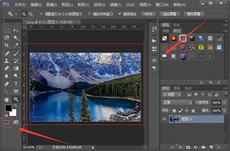This screenshot has height=151, width=230.
Task: Select the Hand tool
Action: pyautogui.click(x=7, y=99)
